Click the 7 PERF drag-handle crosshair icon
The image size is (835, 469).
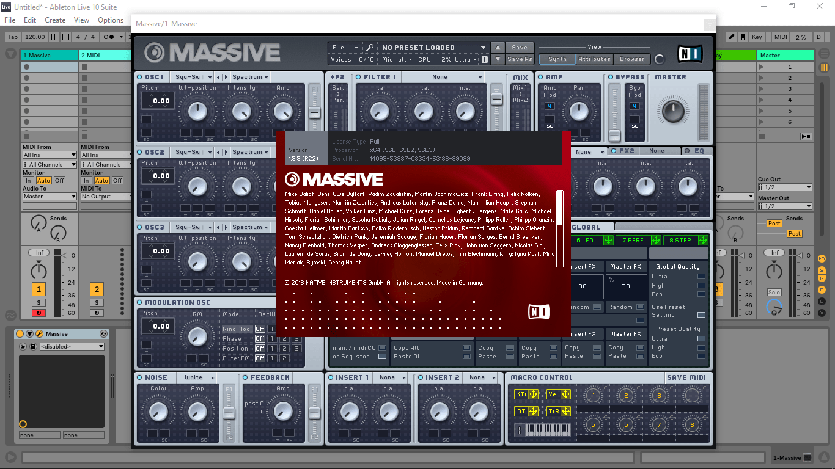656,241
